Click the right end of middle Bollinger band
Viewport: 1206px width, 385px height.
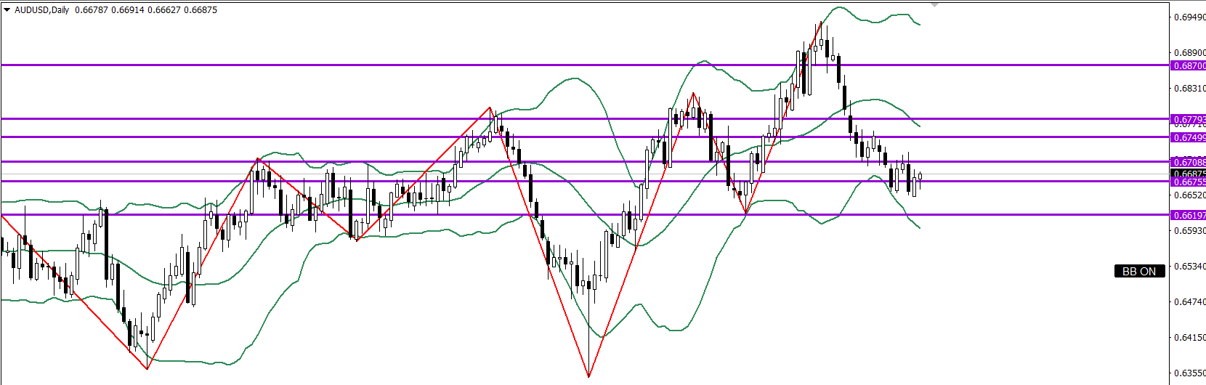[920, 126]
